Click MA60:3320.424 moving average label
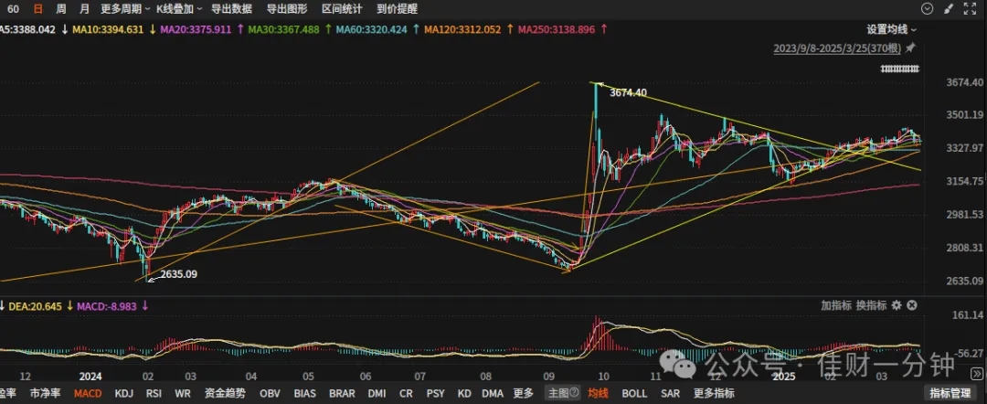Screen dimensions: 987x404 pos(371,29)
